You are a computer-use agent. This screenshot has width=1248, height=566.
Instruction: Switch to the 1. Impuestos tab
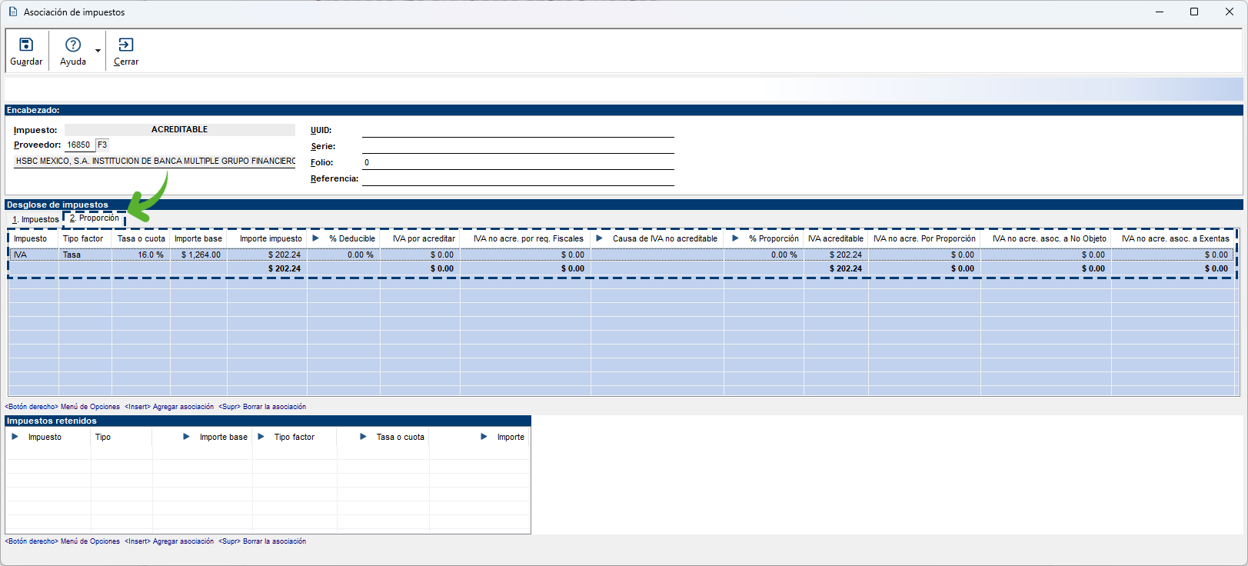point(35,220)
